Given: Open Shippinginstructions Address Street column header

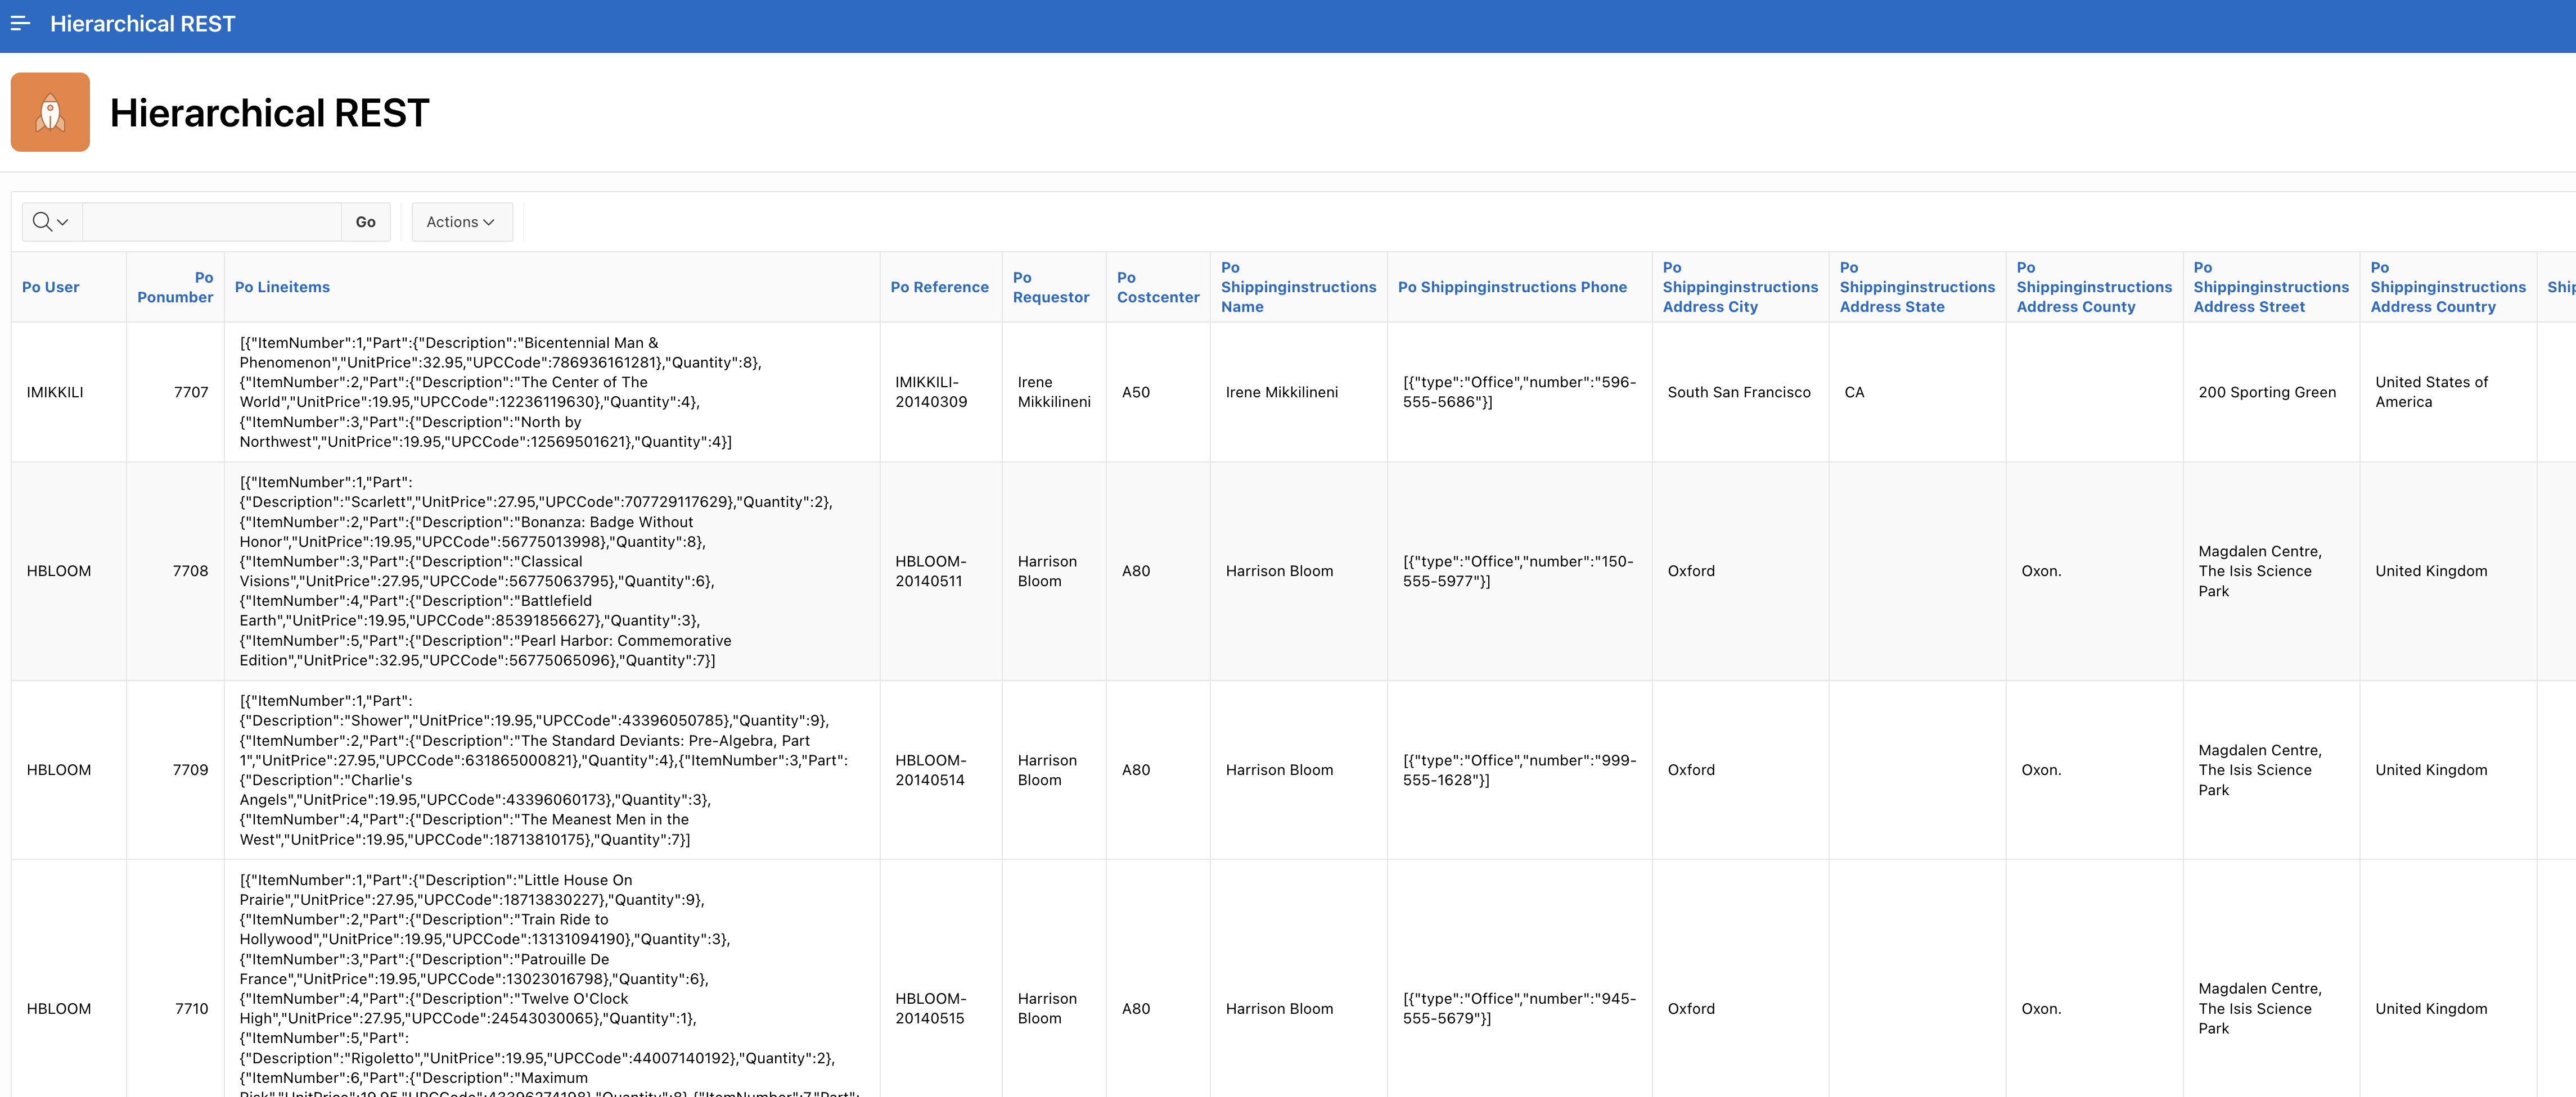Looking at the screenshot, I should pos(2270,288).
